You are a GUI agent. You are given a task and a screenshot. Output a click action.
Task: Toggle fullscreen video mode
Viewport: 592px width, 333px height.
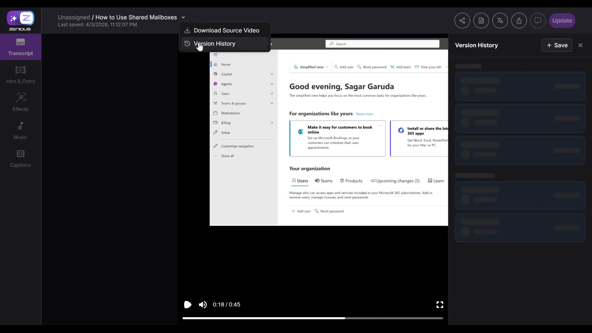[x=440, y=305]
